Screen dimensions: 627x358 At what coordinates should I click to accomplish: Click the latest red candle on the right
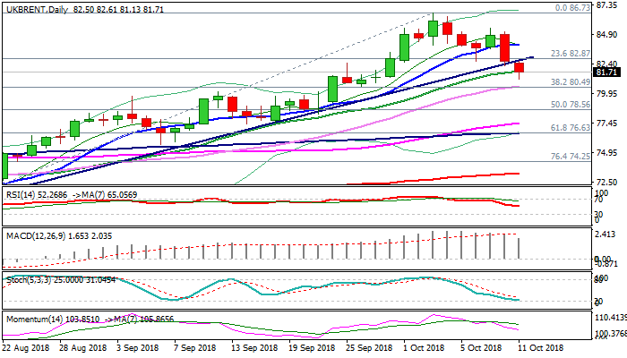[x=519, y=68]
